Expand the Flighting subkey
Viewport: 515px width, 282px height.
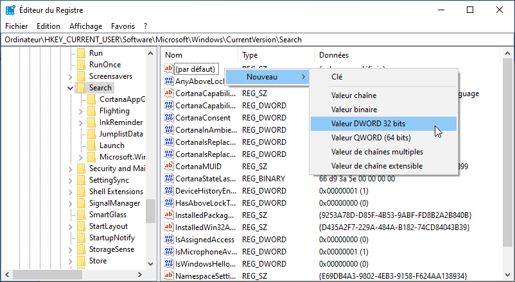click(81, 111)
